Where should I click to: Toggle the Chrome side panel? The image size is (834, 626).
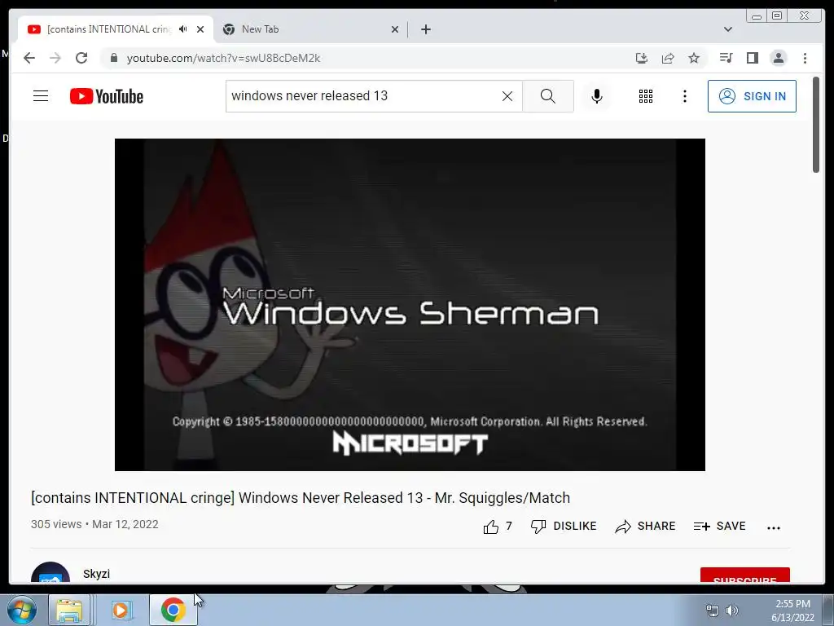point(752,58)
